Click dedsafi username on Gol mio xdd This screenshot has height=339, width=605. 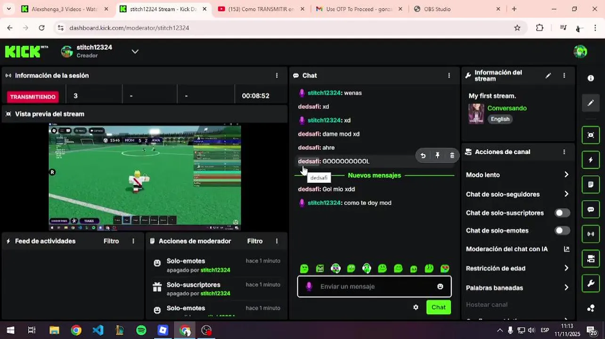(309, 189)
